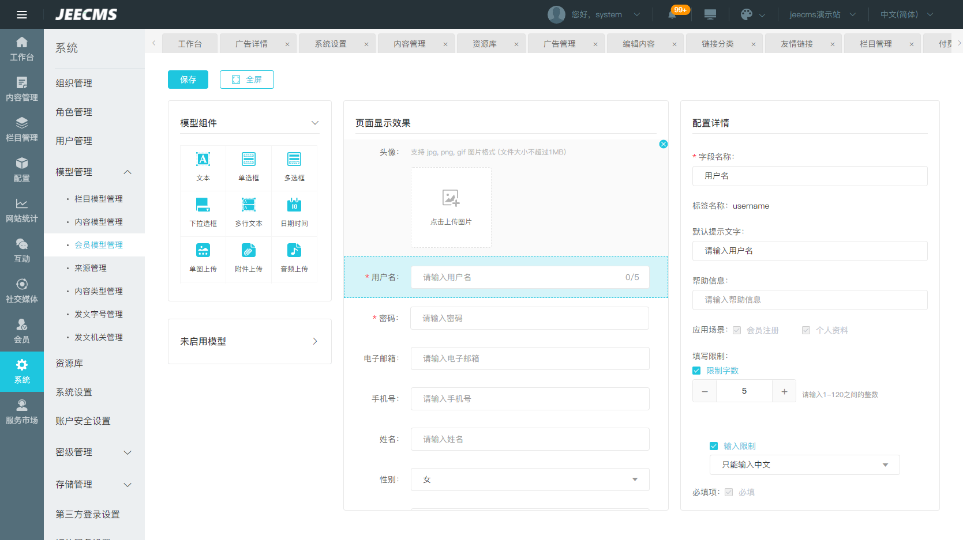This screenshot has width=963, height=540.
Task: Add a 音频上传 component
Action: [294, 259]
